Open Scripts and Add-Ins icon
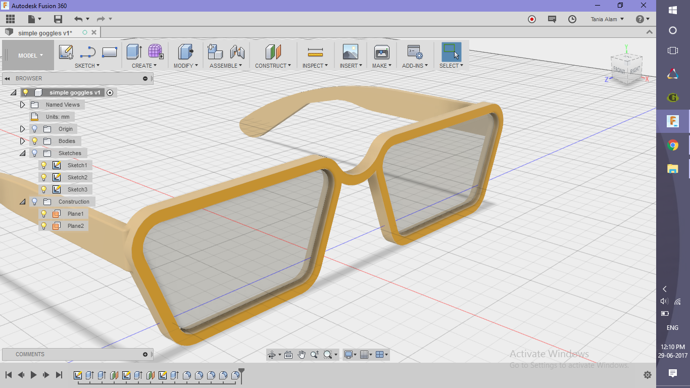This screenshot has height=388, width=690. (415, 52)
